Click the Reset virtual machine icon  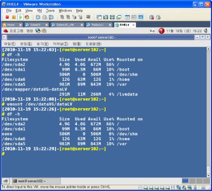coord(27,17)
